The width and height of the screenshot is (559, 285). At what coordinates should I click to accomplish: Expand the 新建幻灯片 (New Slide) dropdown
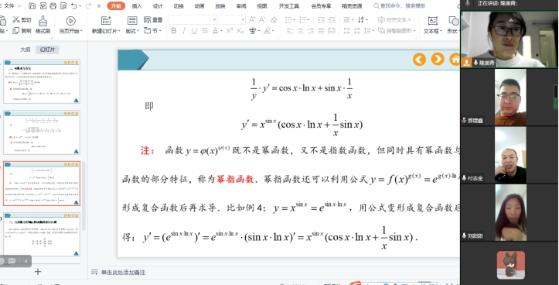click(106, 31)
